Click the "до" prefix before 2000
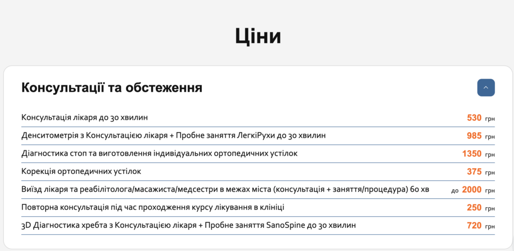Image resolution: width=514 pixels, height=251 pixels. (455, 190)
